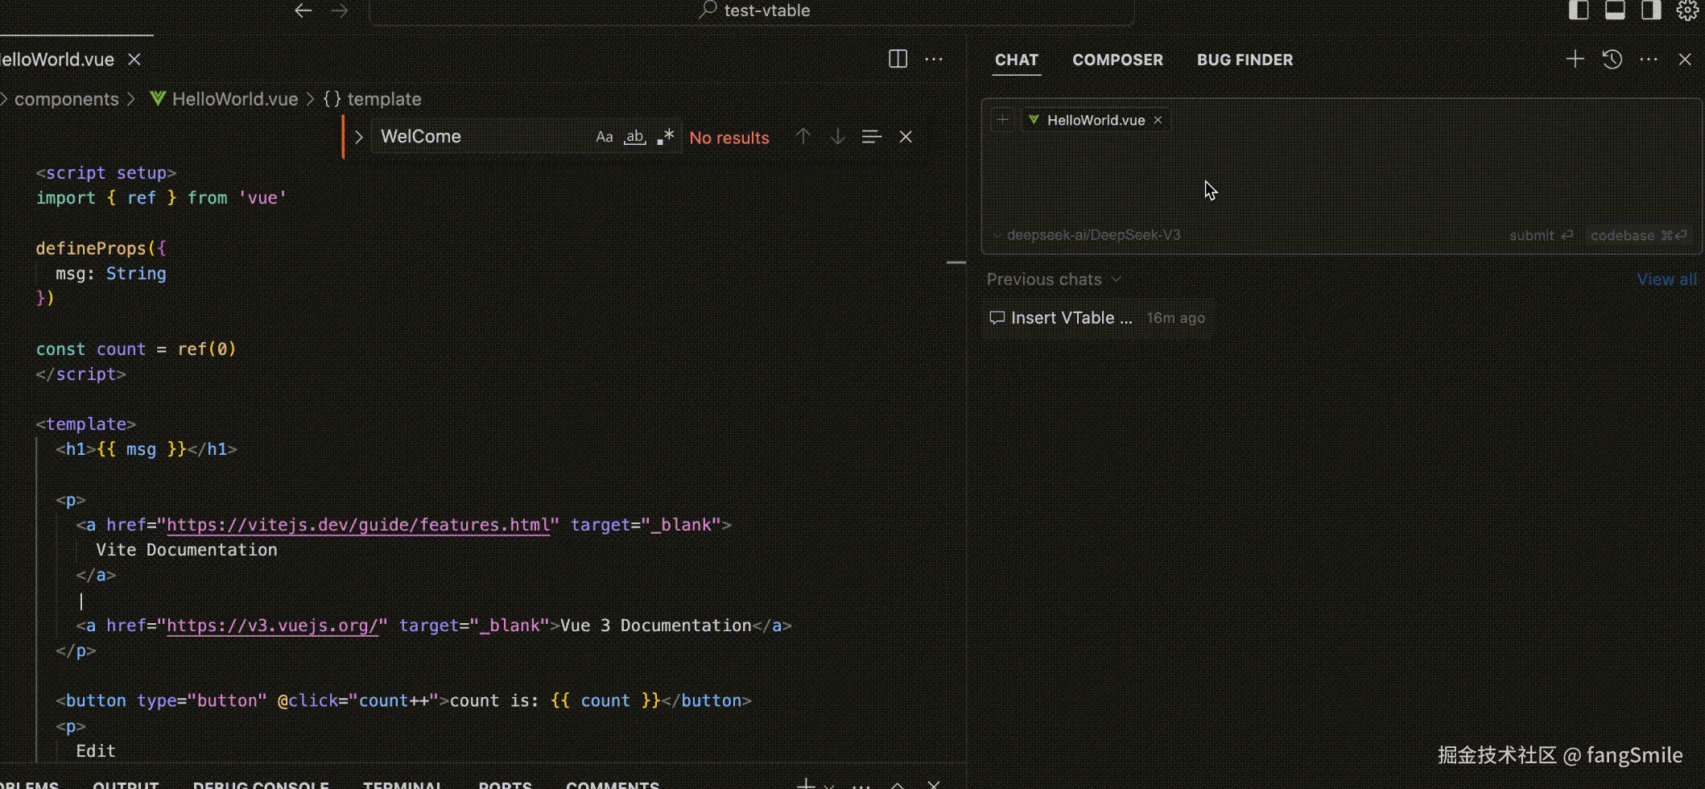Select the HelloWorld.vue breadcrumb
1705x789 pixels.
[224, 99]
